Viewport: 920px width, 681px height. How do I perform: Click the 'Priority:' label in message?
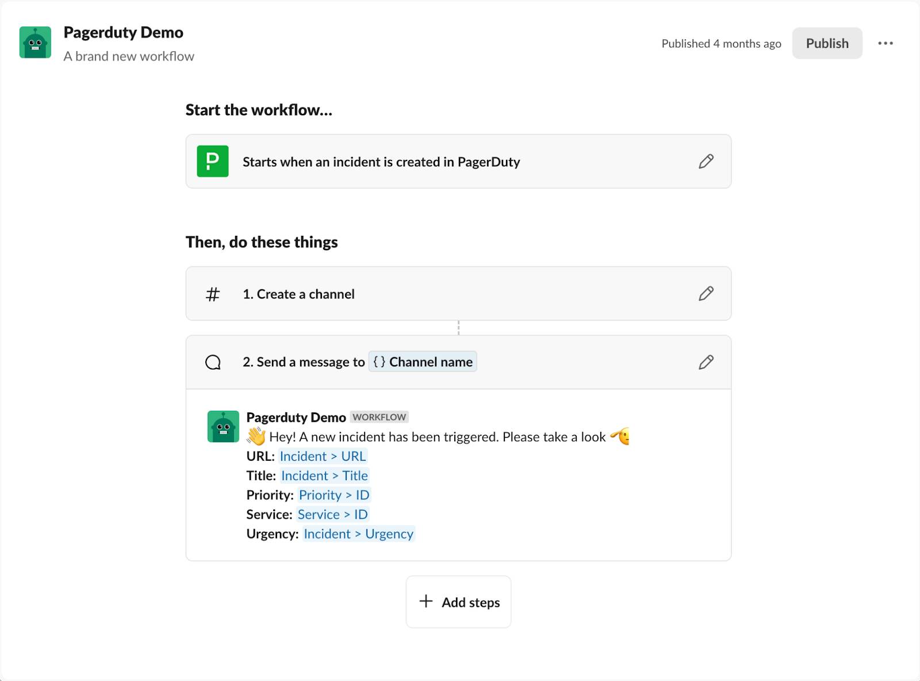270,495
